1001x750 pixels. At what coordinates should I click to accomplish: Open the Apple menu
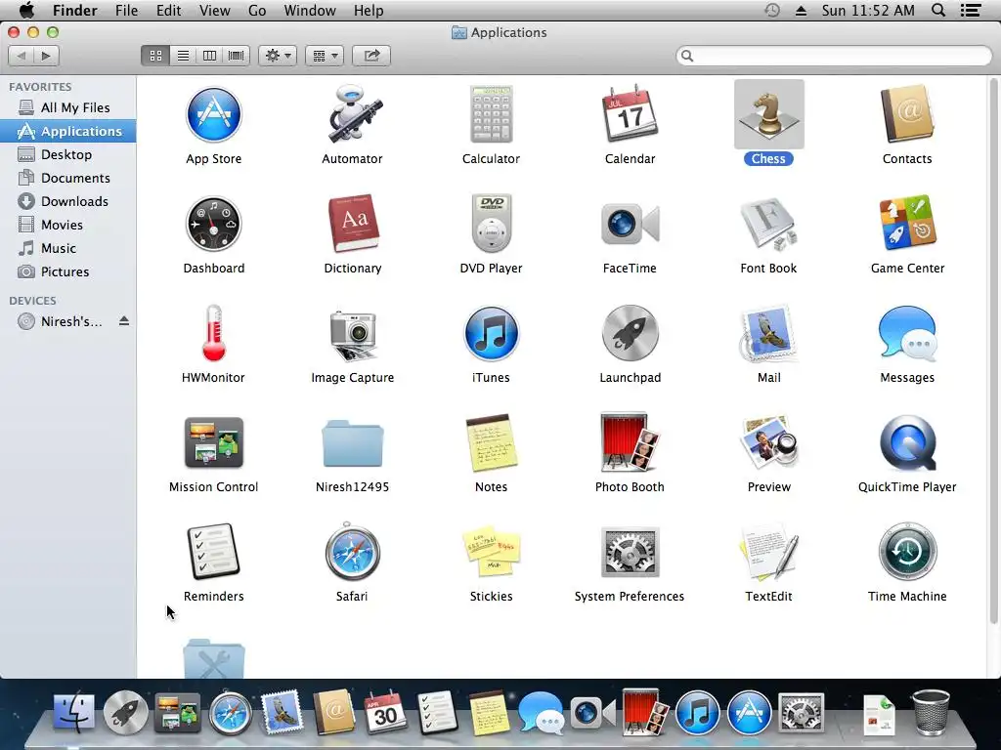[25, 10]
